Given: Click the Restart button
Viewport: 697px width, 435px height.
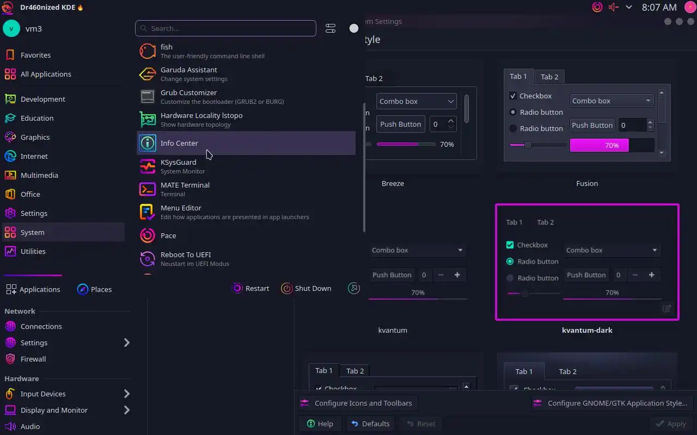Looking at the screenshot, I should (x=250, y=288).
